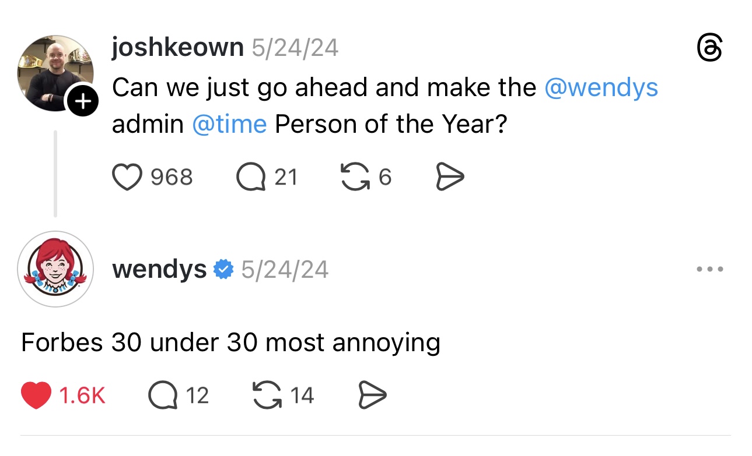This screenshot has height=456, width=752.
Task: Click the 5/24/24 timestamp on joshkeown's post
Action: tap(295, 48)
